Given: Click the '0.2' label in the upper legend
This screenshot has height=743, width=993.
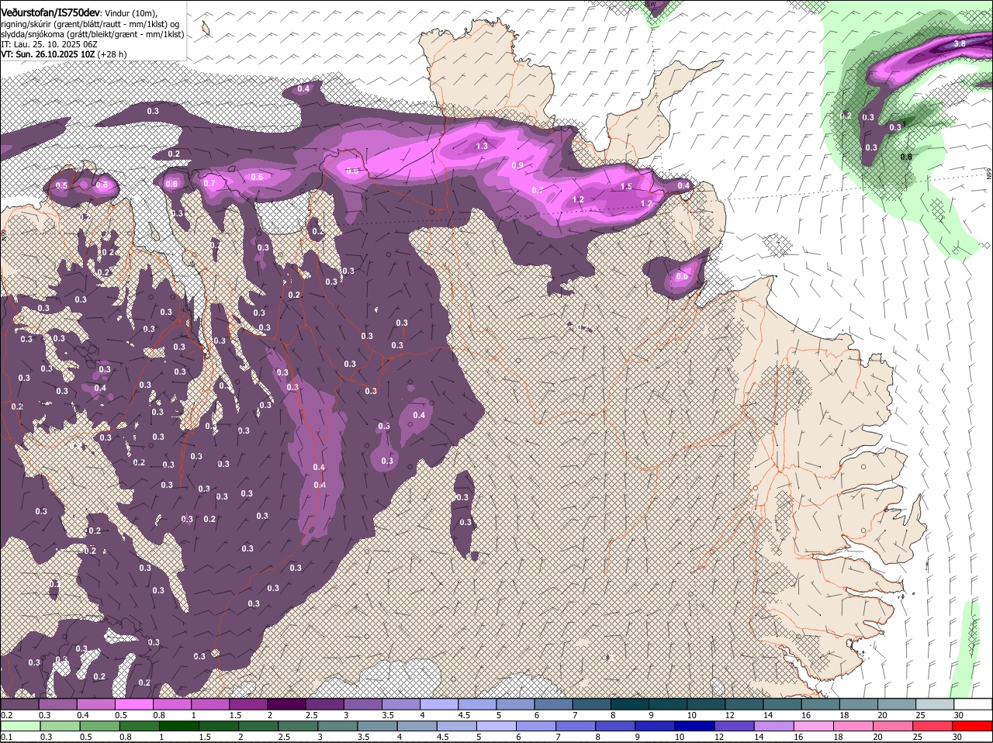Looking at the screenshot, I should tap(6, 715).
